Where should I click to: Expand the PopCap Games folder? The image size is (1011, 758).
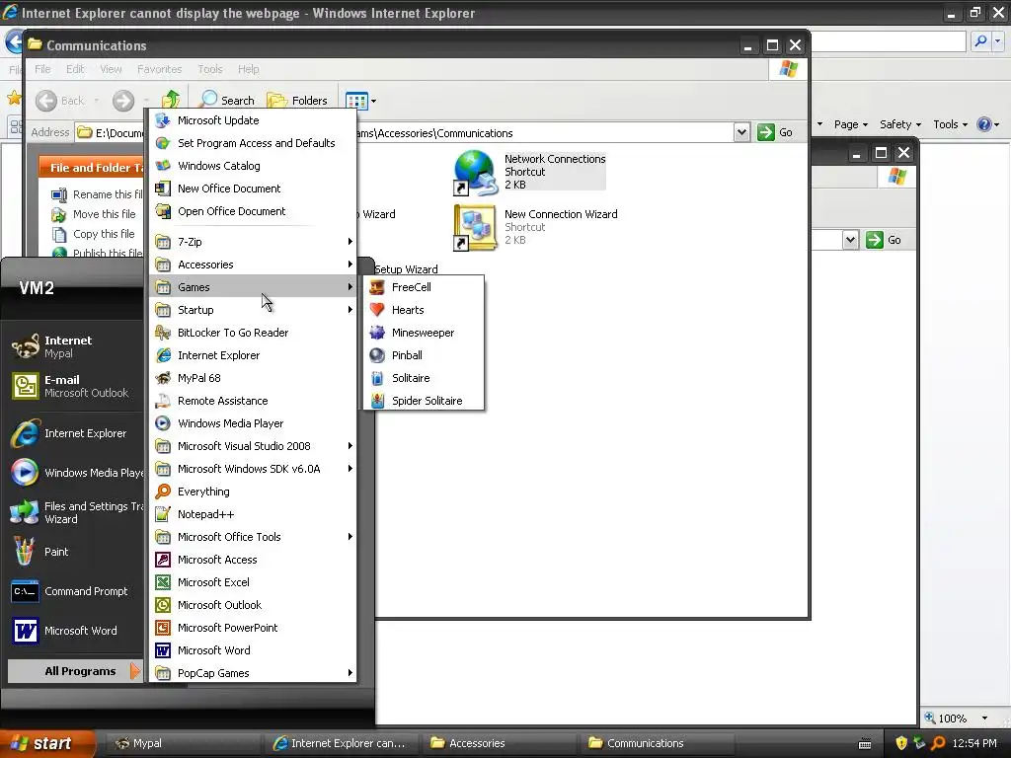pos(253,673)
